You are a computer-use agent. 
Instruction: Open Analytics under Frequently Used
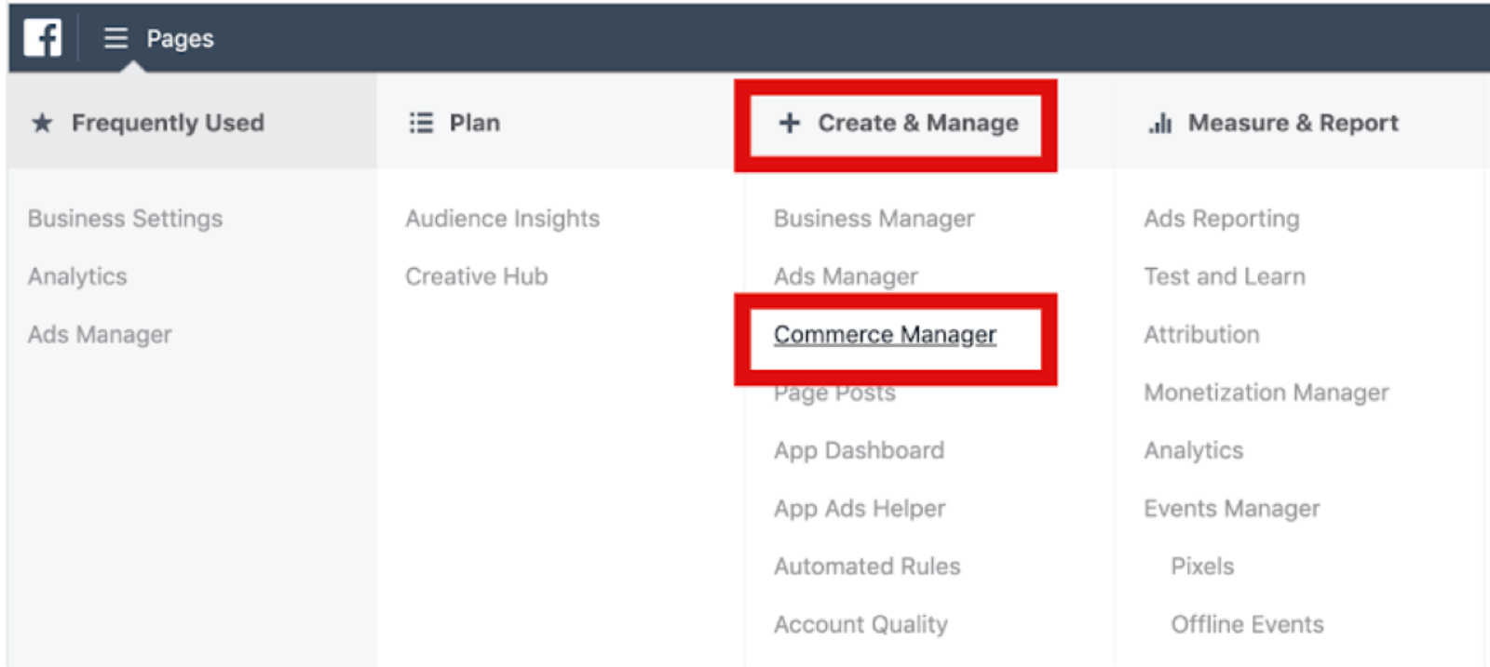point(77,276)
